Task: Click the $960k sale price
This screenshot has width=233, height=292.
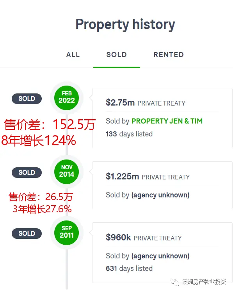Action: click(119, 237)
